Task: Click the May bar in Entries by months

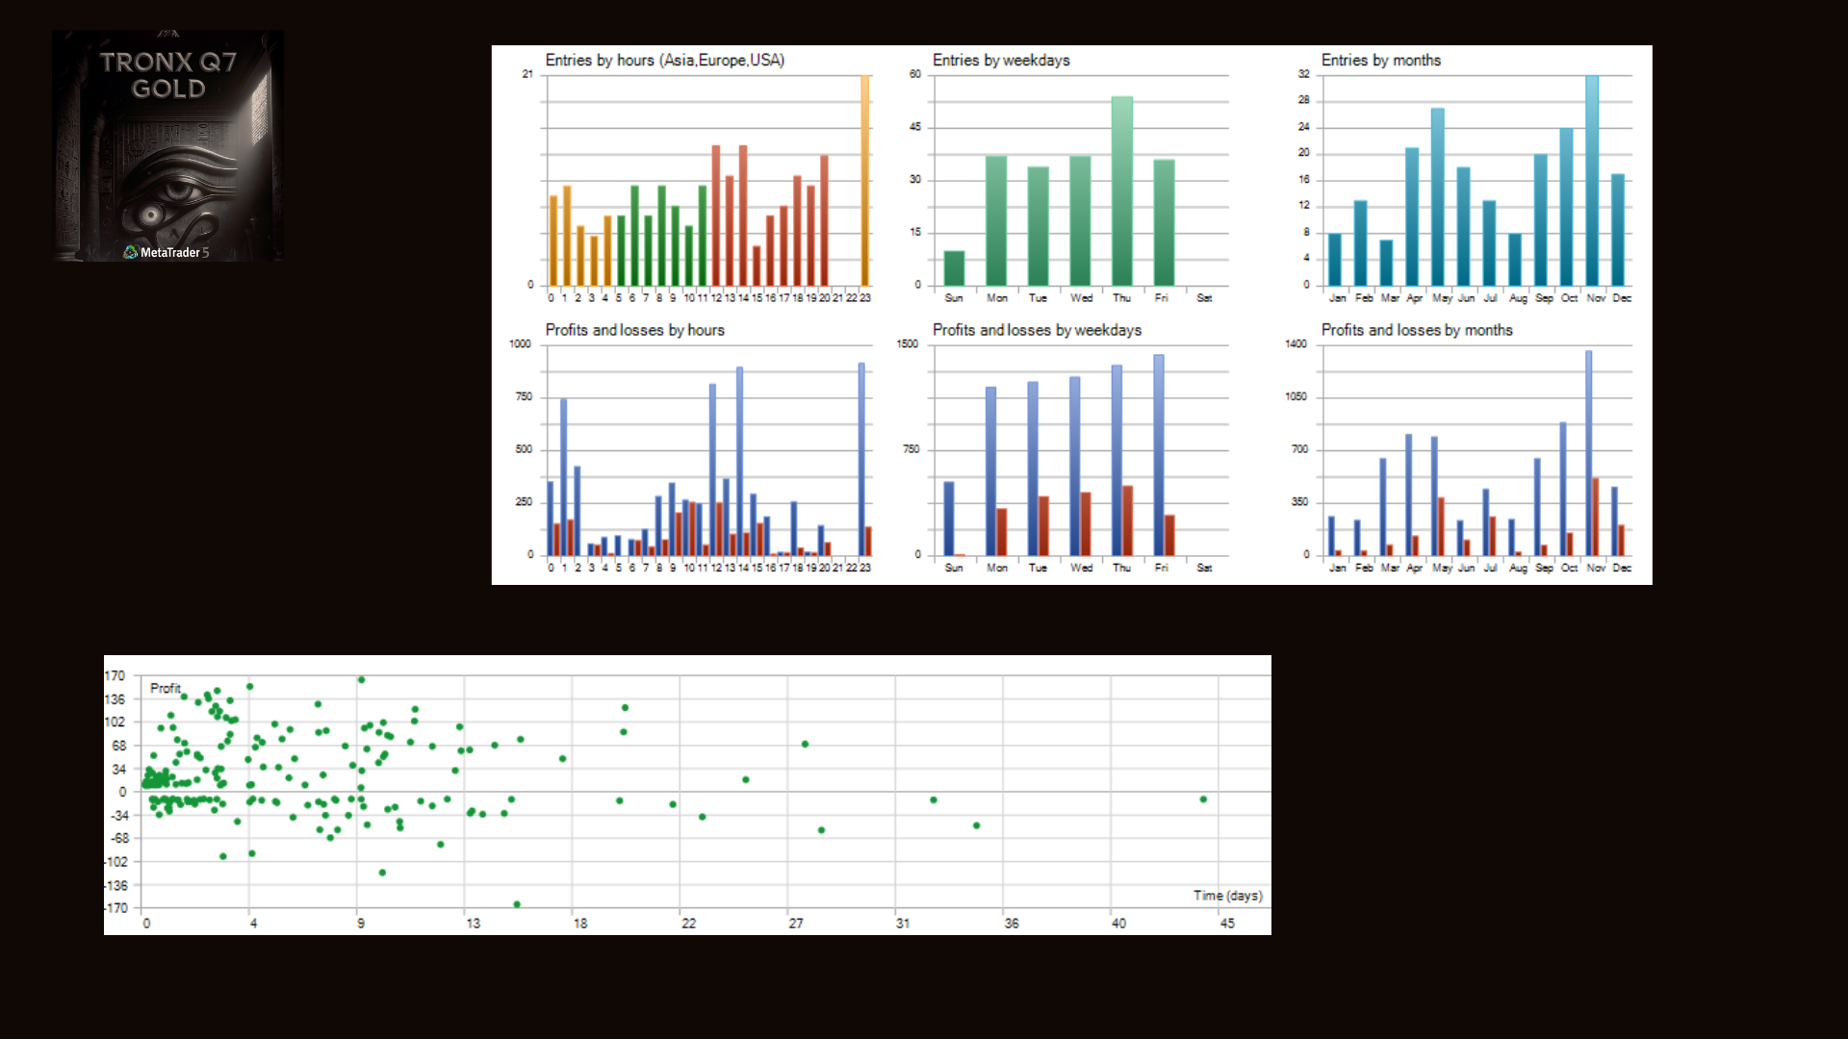Action: (1437, 196)
